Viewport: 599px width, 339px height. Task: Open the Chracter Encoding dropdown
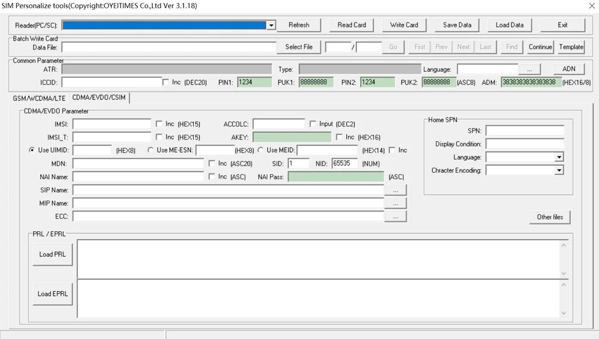[559, 170]
